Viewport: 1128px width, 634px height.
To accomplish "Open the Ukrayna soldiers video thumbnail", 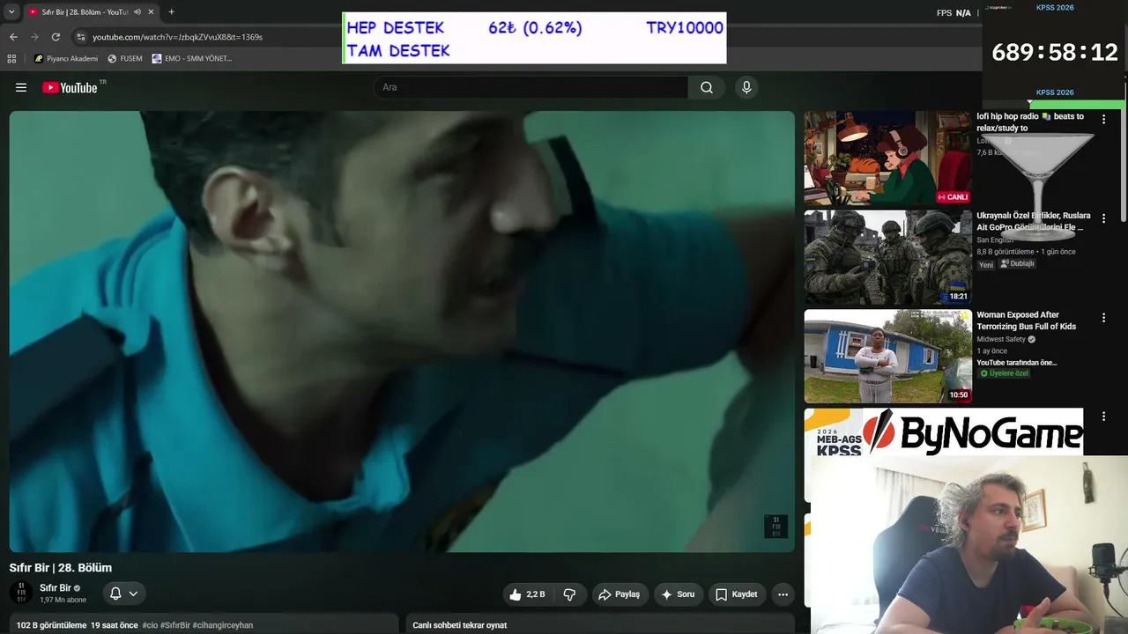I will 887,257.
